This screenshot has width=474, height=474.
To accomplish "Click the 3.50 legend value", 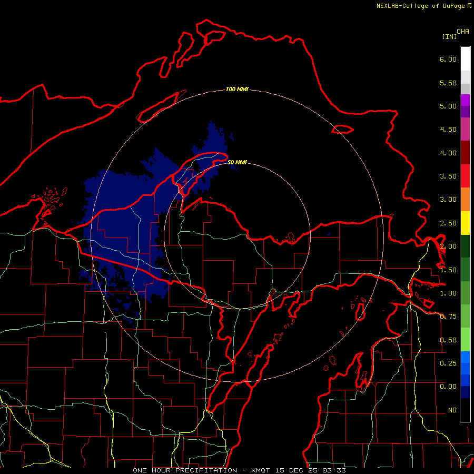I will [x=448, y=176].
